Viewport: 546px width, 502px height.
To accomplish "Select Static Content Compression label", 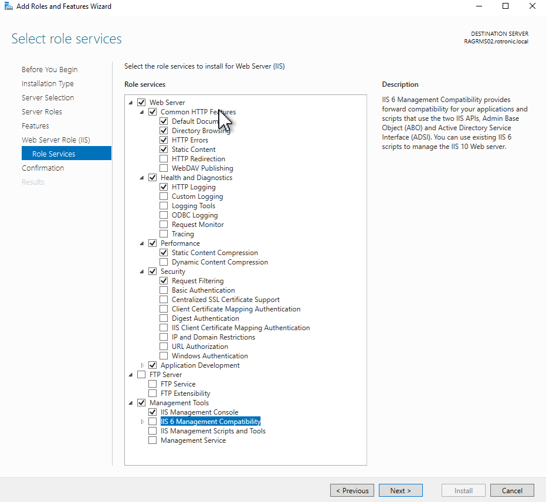I will pyautogui.click(x=215, y=253).
